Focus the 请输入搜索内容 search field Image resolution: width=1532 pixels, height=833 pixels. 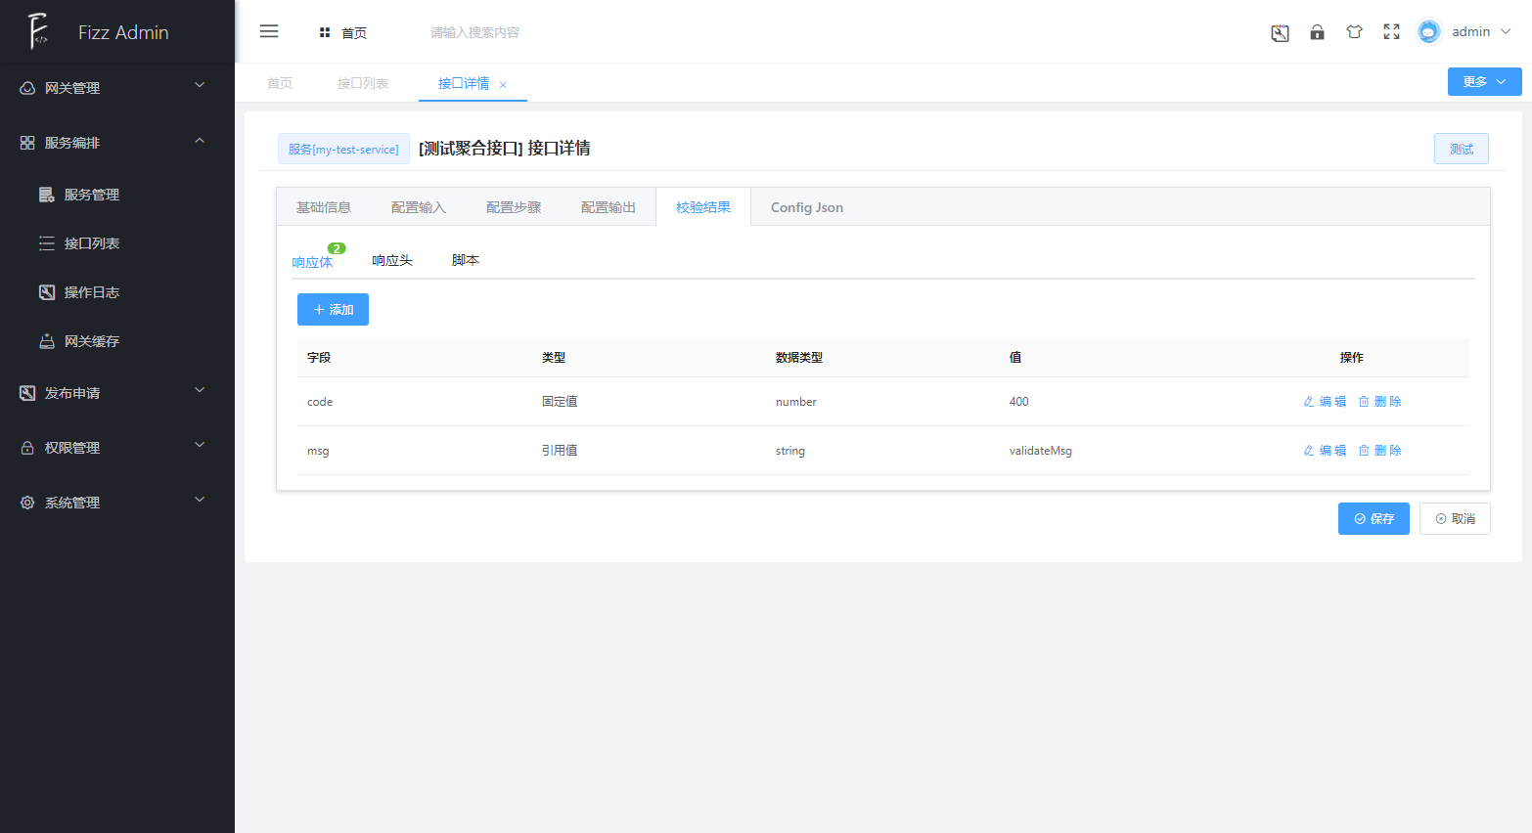(x=474, y=32)
